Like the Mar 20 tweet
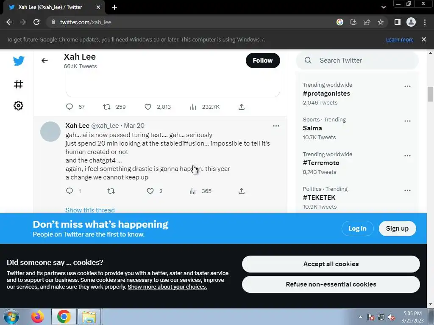434x325 pixels. tap(150, 191)
